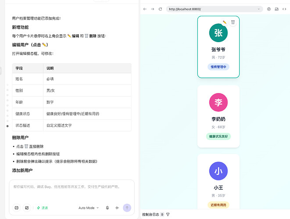
Task: Click the 慢病管理中 status badge
Action: pos(218,67)
